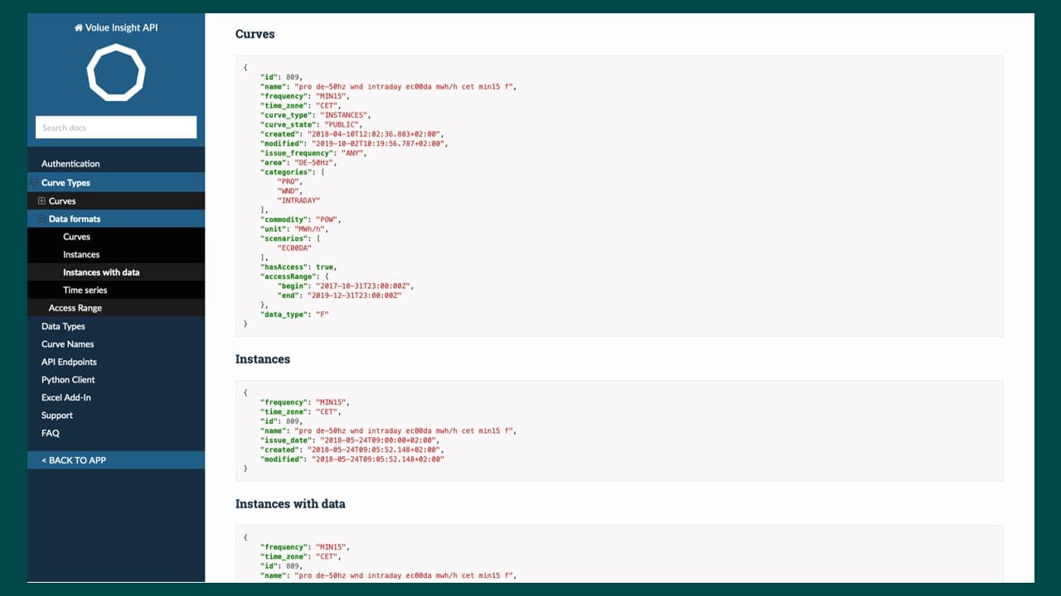1061x596 pixels.
Task: Open the FAQ page
Action: click(x=51, y=433)
